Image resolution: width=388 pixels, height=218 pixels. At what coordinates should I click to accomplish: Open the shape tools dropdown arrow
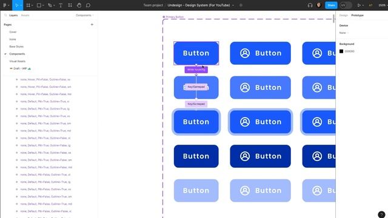click(x=43, y=5)
